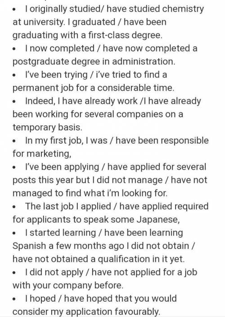Click the phrase "did not manage"
The width and height of the screenshot is (225, 317).
tap(130, 180)
